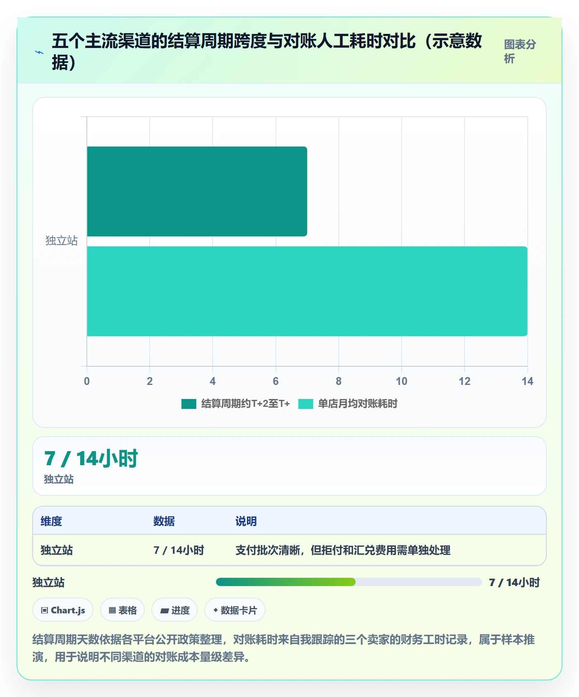Click the 单店月均对账耗时 legend label
The image size is (579, 697).
tap(358, 404)
